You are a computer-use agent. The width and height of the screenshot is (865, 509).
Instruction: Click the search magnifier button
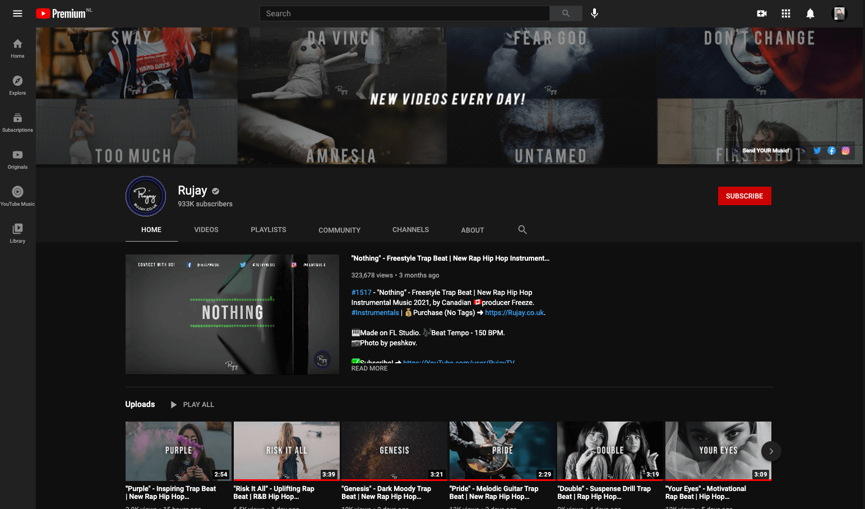(566, 13)
